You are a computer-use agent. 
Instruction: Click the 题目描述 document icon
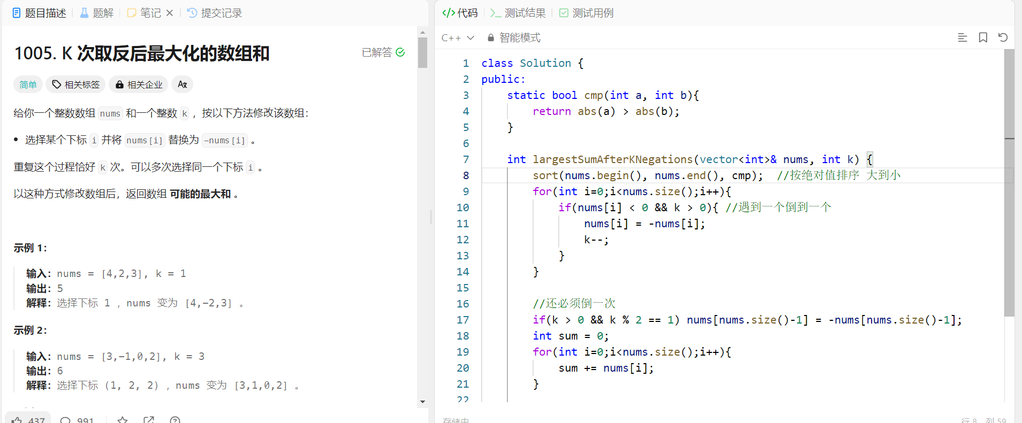point(17,13)
